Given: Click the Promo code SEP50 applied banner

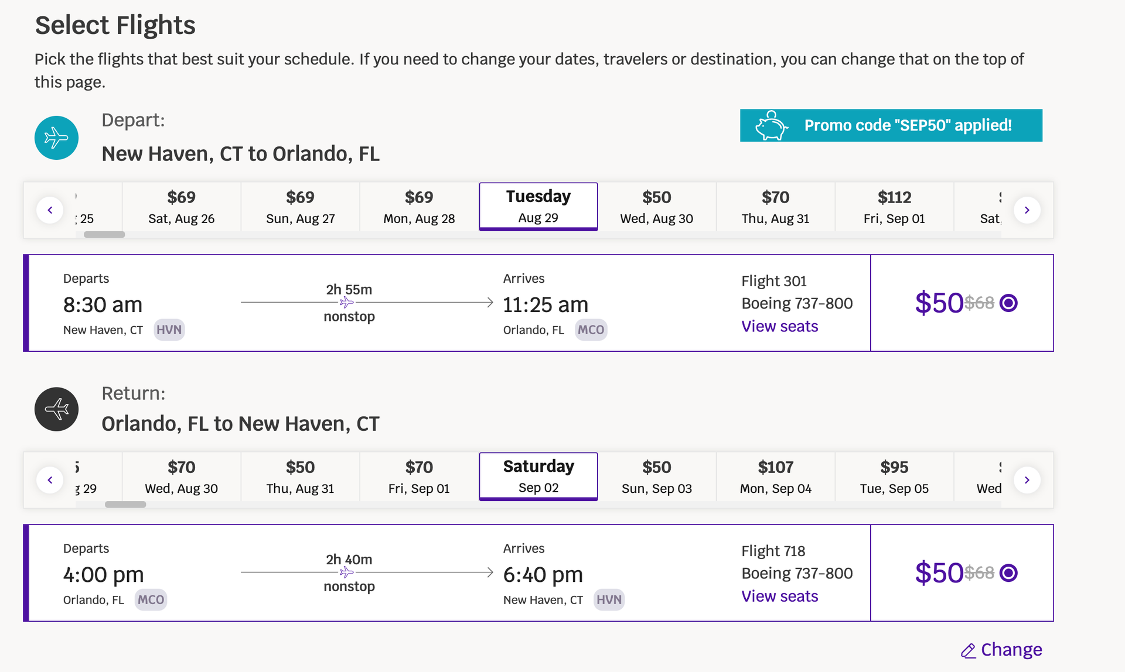Looking at the screenshot, I should pos(891,125).
